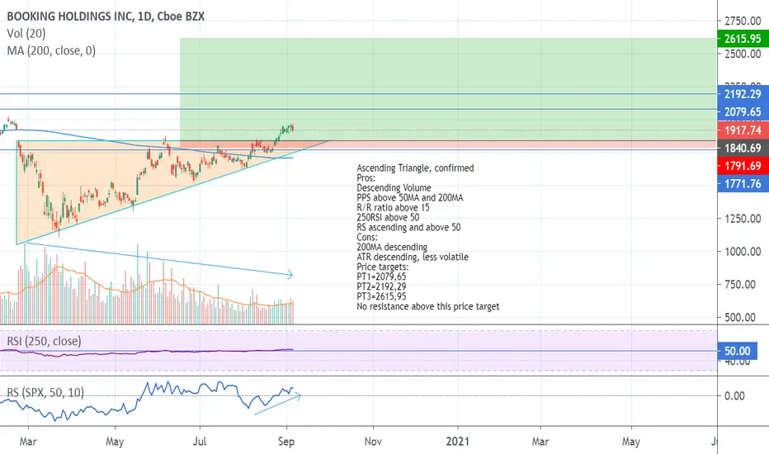Click the 2750.00 price scale label

pyautogui.click(x=743, y=21)
